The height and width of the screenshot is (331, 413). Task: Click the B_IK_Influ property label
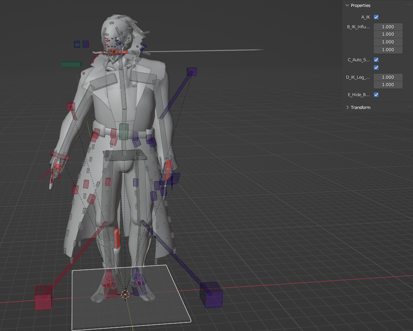click(358, 27)
